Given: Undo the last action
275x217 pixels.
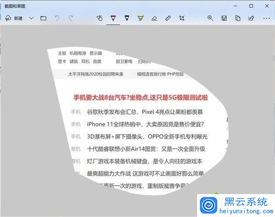Looking at the screenshot, I should [x=57, y=18].
